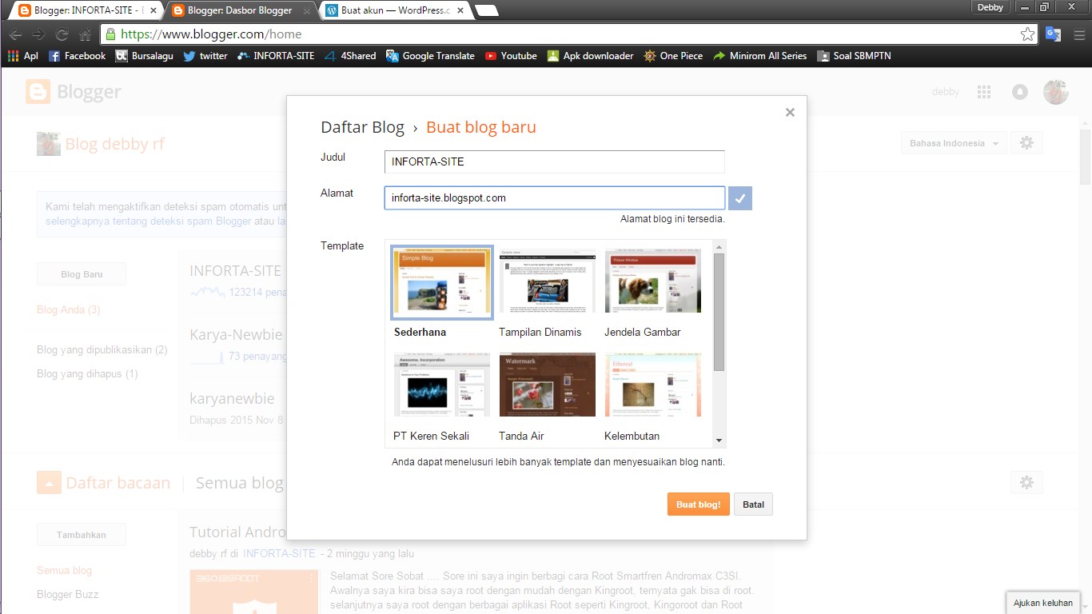This screenshot has width=1092, height=614.
Task: Open the Soal SBMPTN bookmark
Action: pyautogui.click(x=854, y=56)
